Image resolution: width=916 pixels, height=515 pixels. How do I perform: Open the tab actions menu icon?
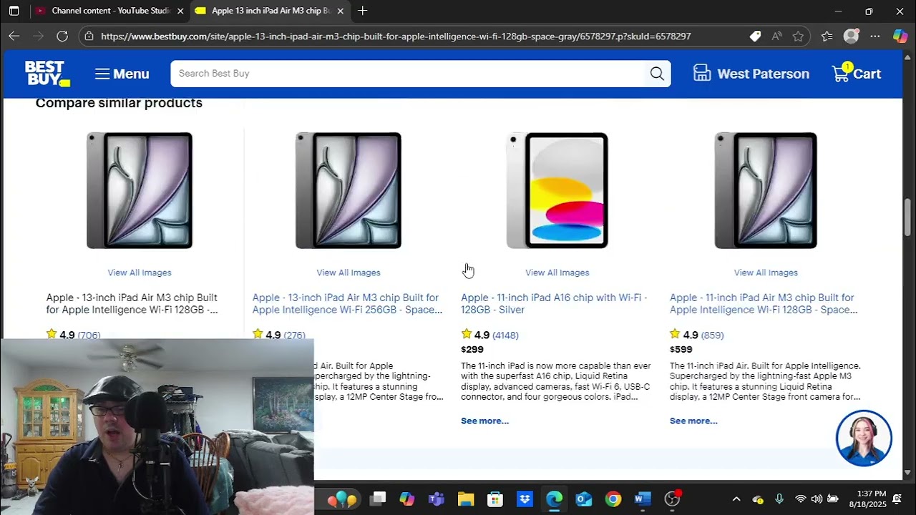[14, 11]
